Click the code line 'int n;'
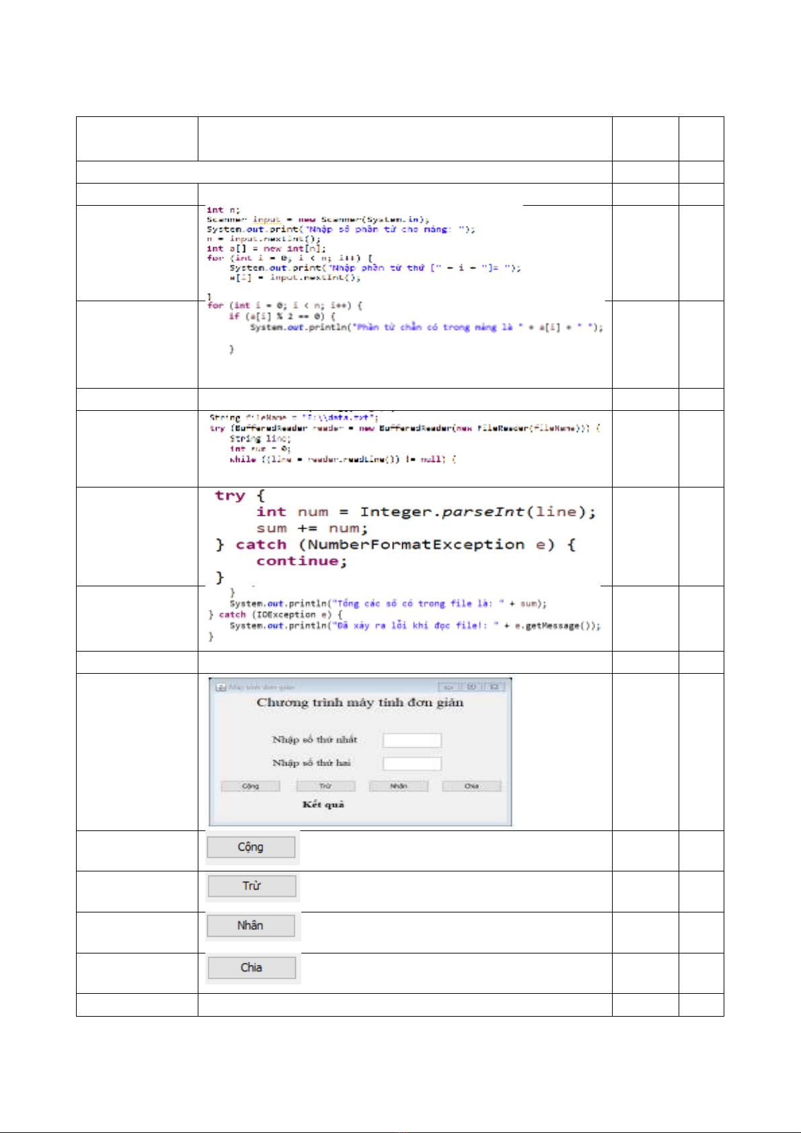Viewport: 801px width, 1133px height. tap(223, 210)
